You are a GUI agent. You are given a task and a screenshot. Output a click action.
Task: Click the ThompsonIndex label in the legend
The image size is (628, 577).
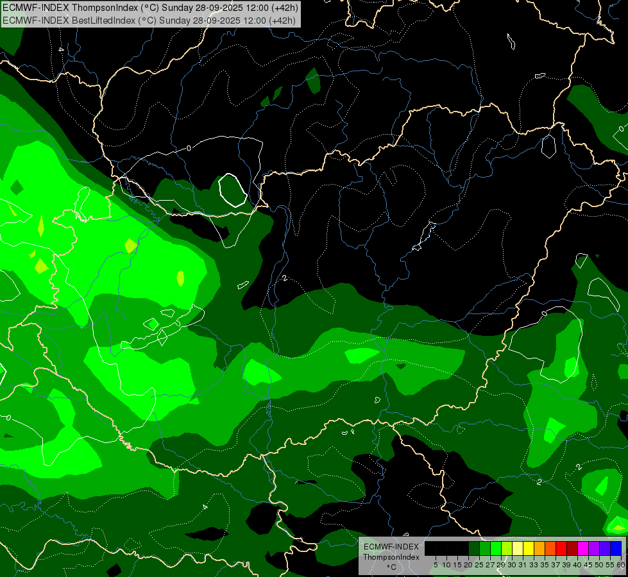[x=391, y=557]
